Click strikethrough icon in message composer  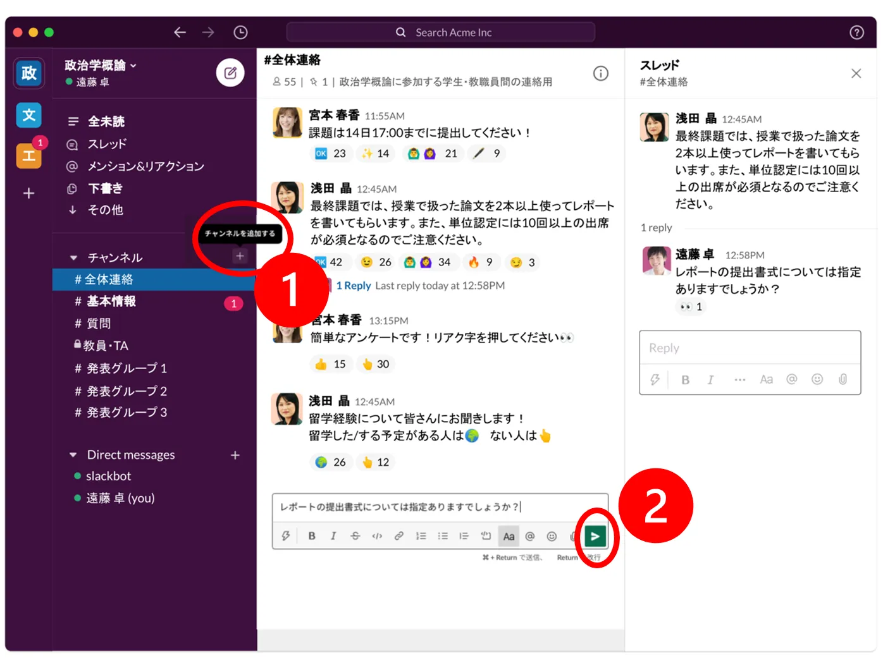[x=355, y=536]
